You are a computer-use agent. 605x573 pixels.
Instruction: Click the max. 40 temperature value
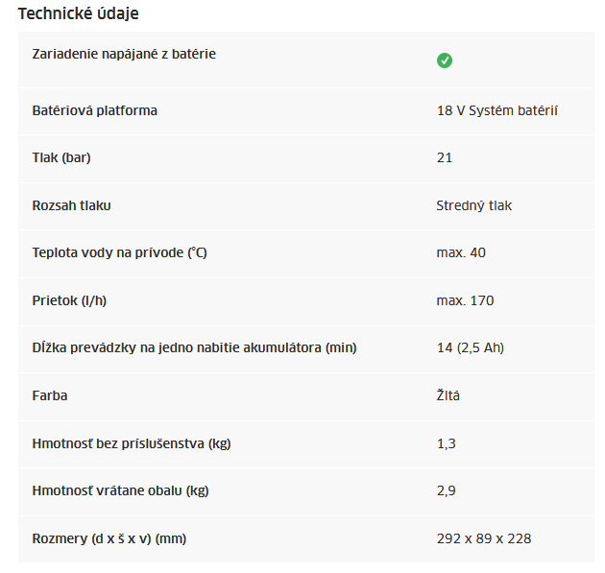click(x=461, y=252)
